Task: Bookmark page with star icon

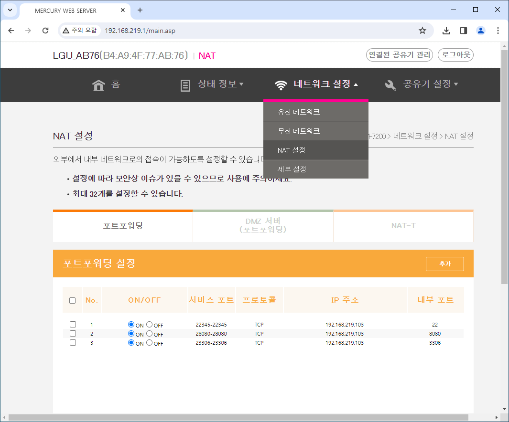Action: click(422, 31)
